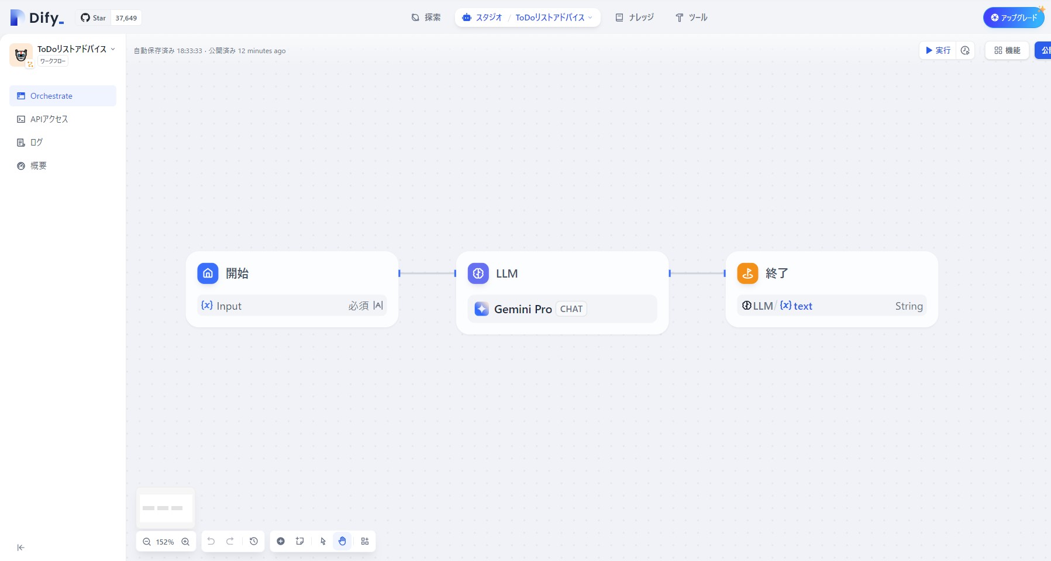This screenshot has width=1051, height=561.
Task: Go to the ナレッジ tab
Action: pos(635,18)
